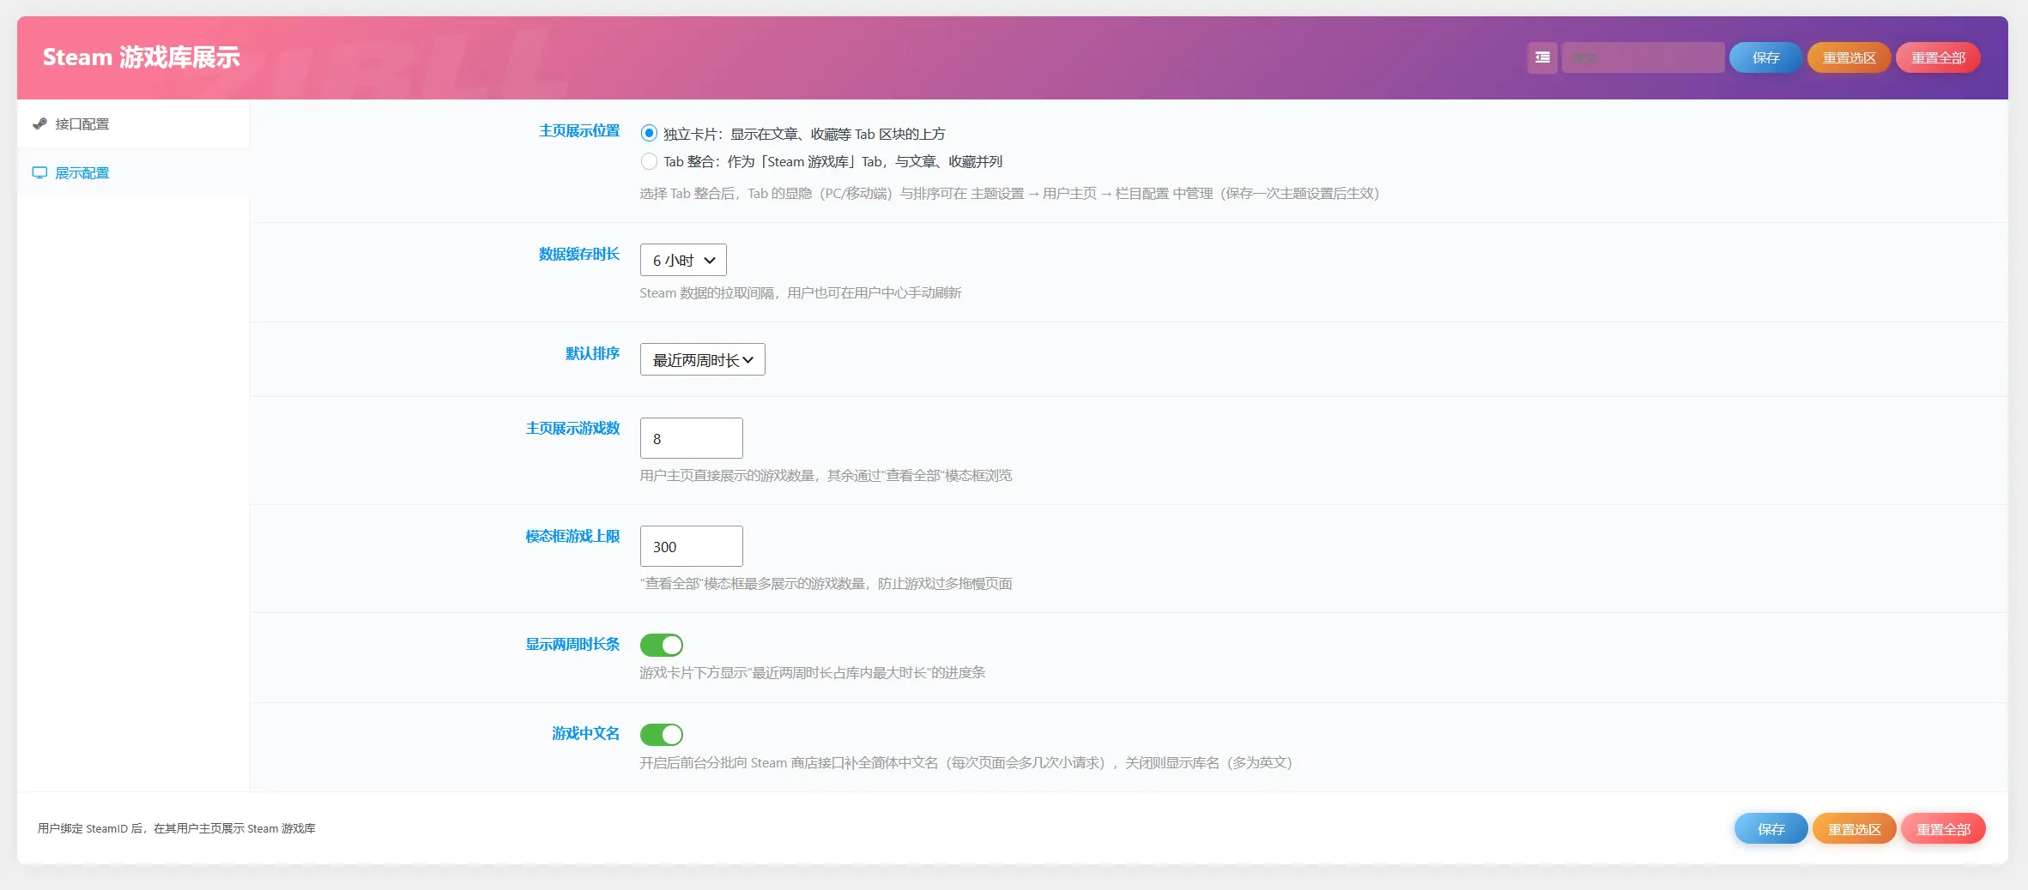Click the show-all-options list icon in header
Viewport: 2028px width, 890px height.
click(x=1542, y=57)
